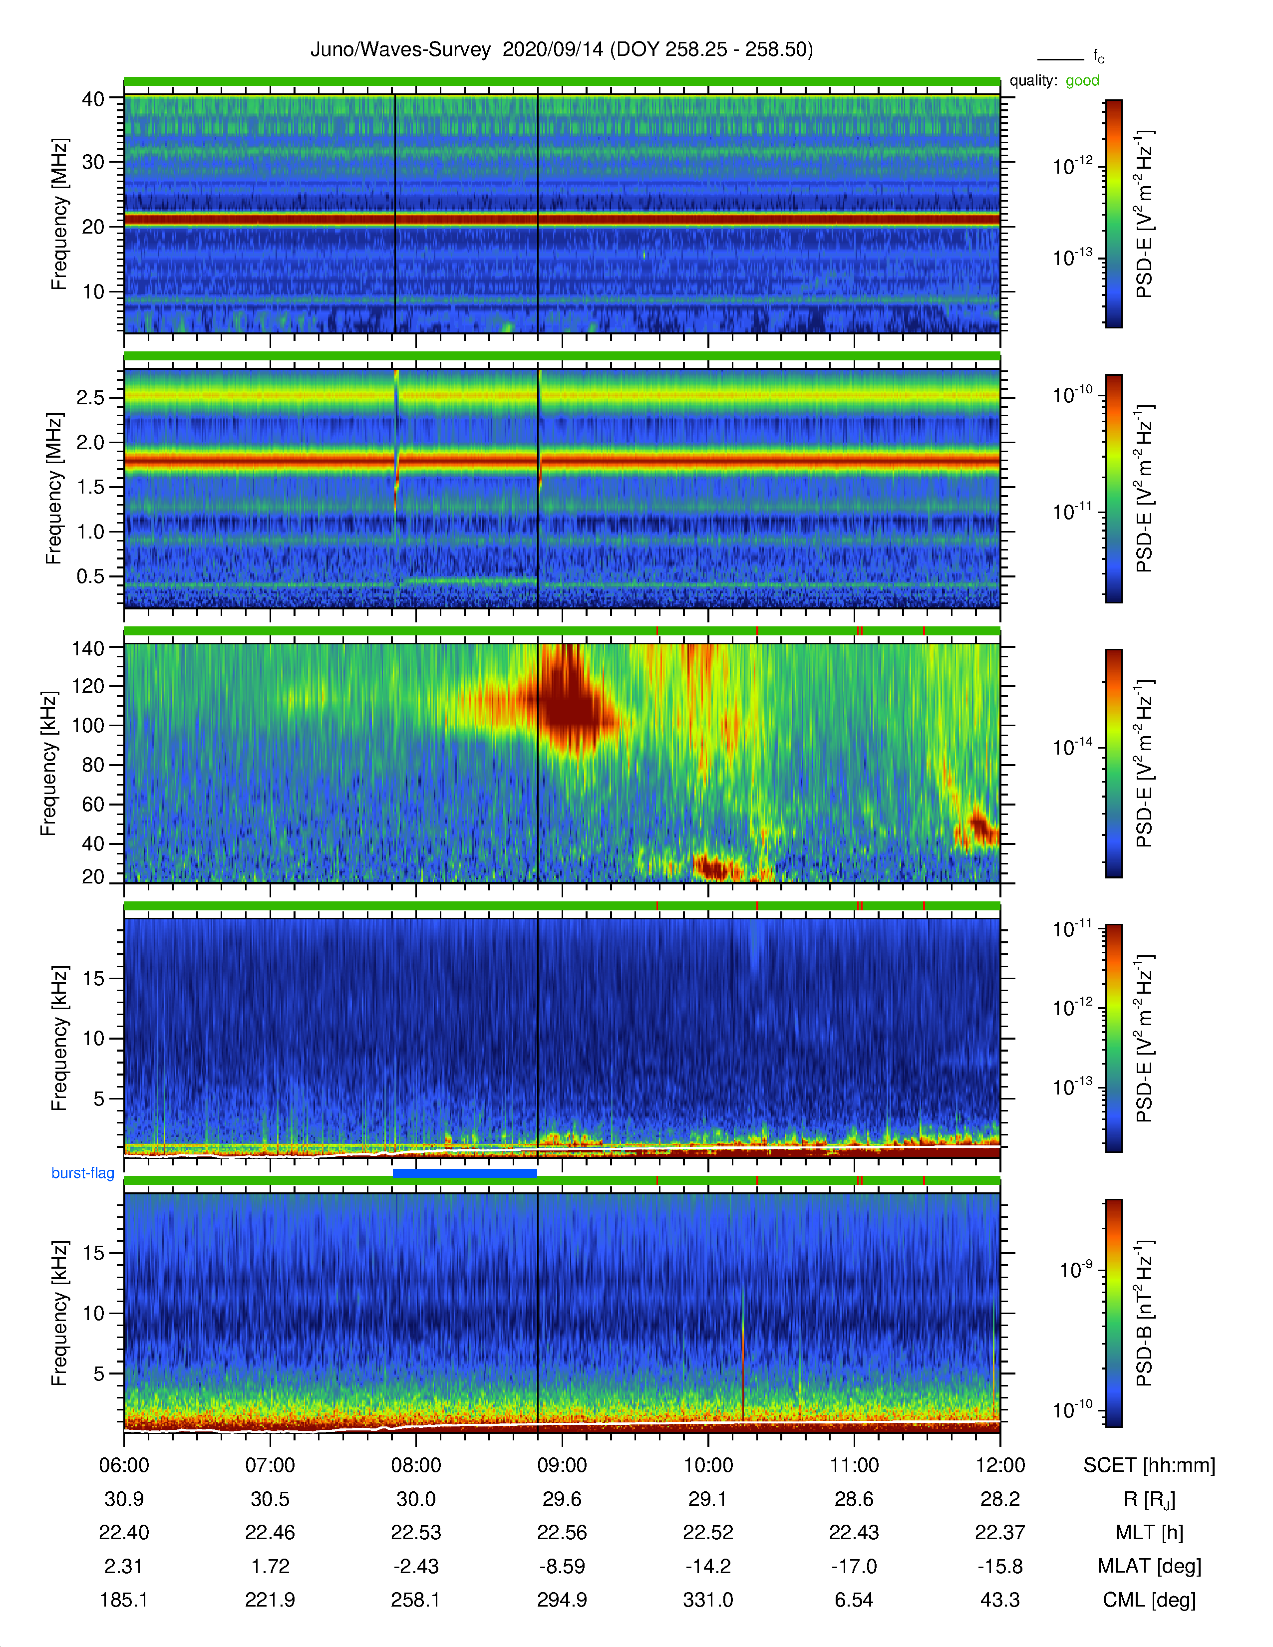Screen dimensions: 1273x1647
Task: Click the blue burst-flag bar
Action: pyautogui.click(x=465, y=1173)
